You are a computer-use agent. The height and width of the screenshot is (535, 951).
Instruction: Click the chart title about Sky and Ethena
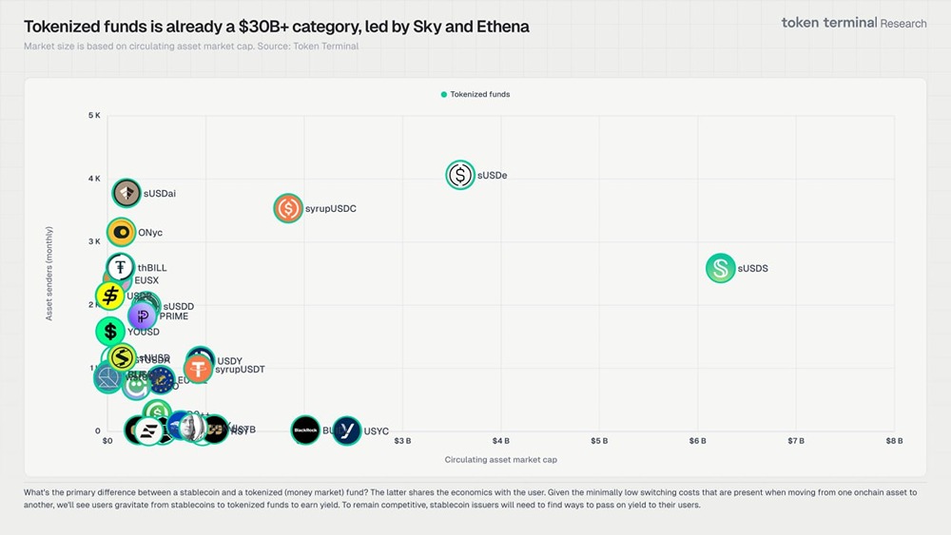tap(276, 27)
